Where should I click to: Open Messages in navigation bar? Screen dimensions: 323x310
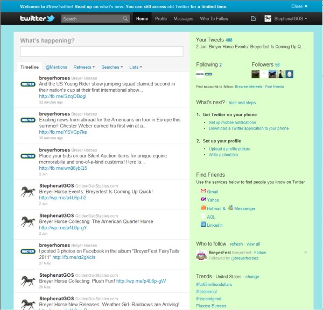(184, 19)
